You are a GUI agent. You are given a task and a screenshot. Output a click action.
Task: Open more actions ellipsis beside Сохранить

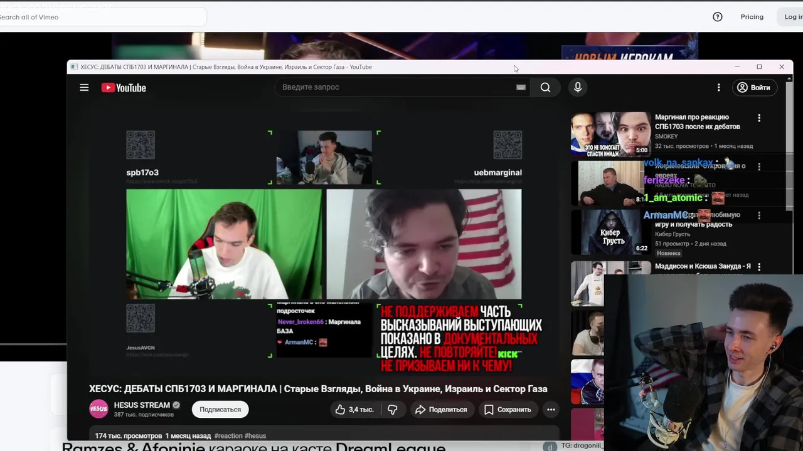click(x=551, y=410)
